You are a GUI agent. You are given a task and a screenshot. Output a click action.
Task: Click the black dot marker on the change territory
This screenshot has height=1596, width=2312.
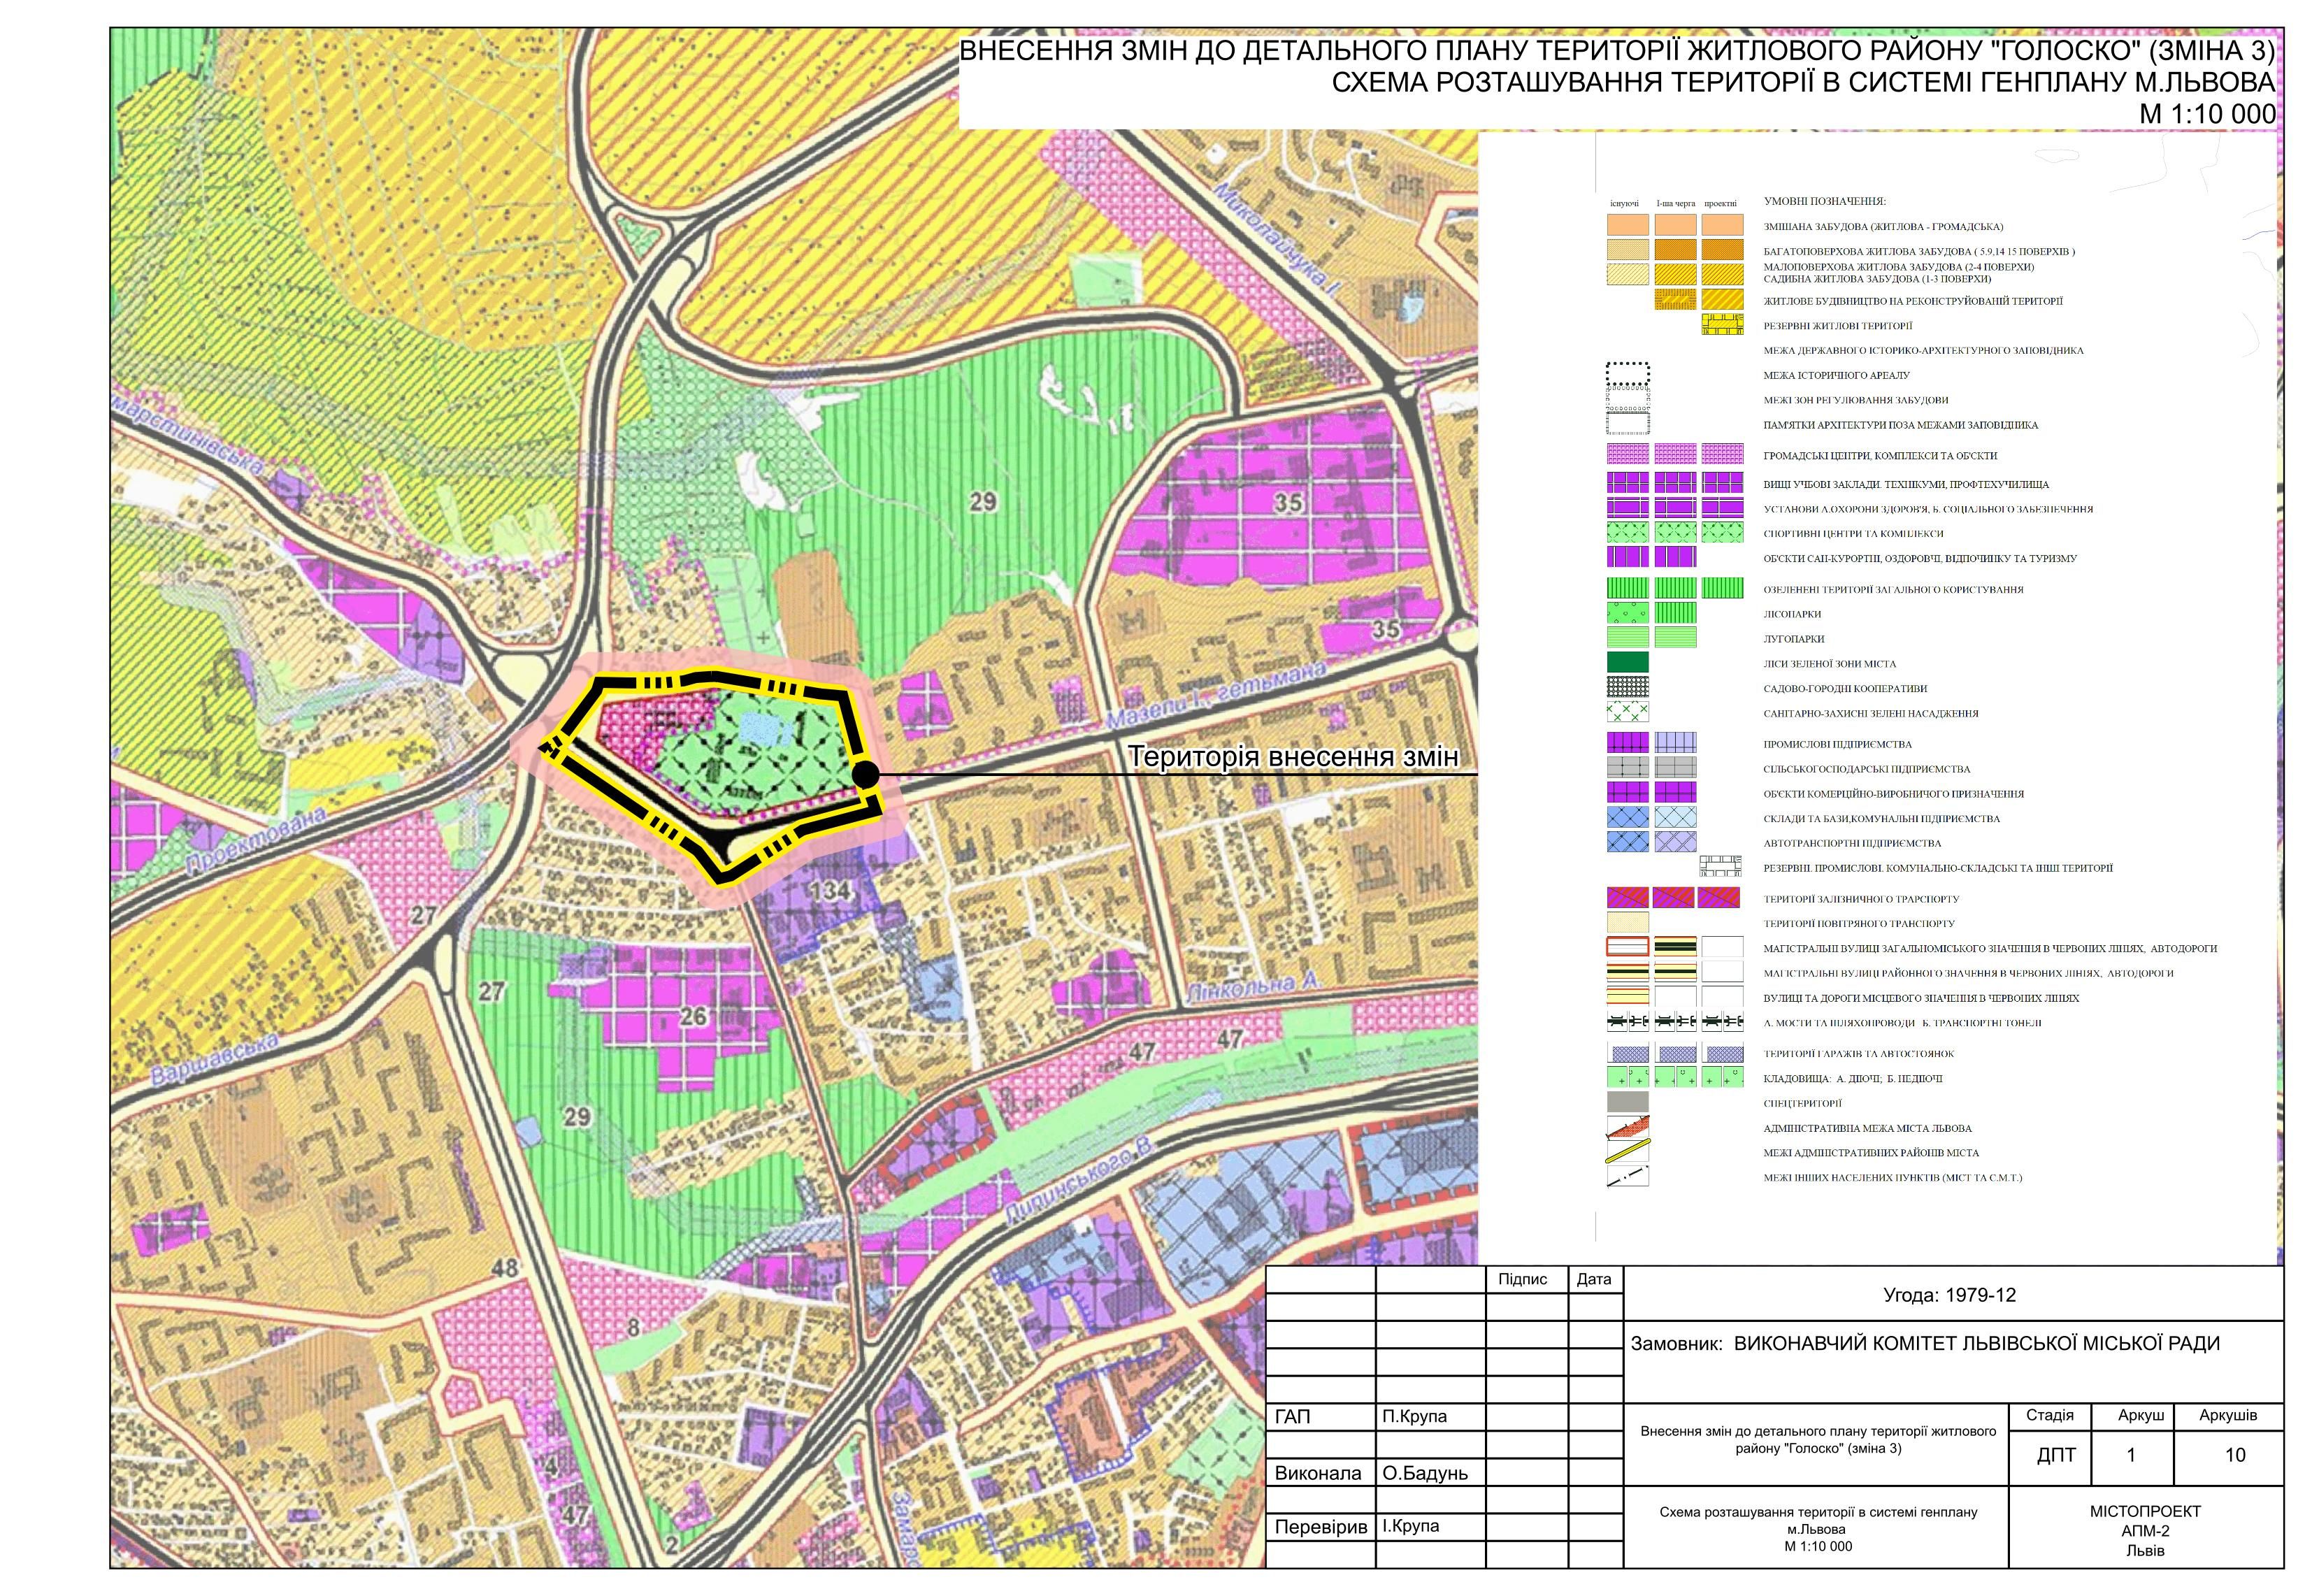865,774
